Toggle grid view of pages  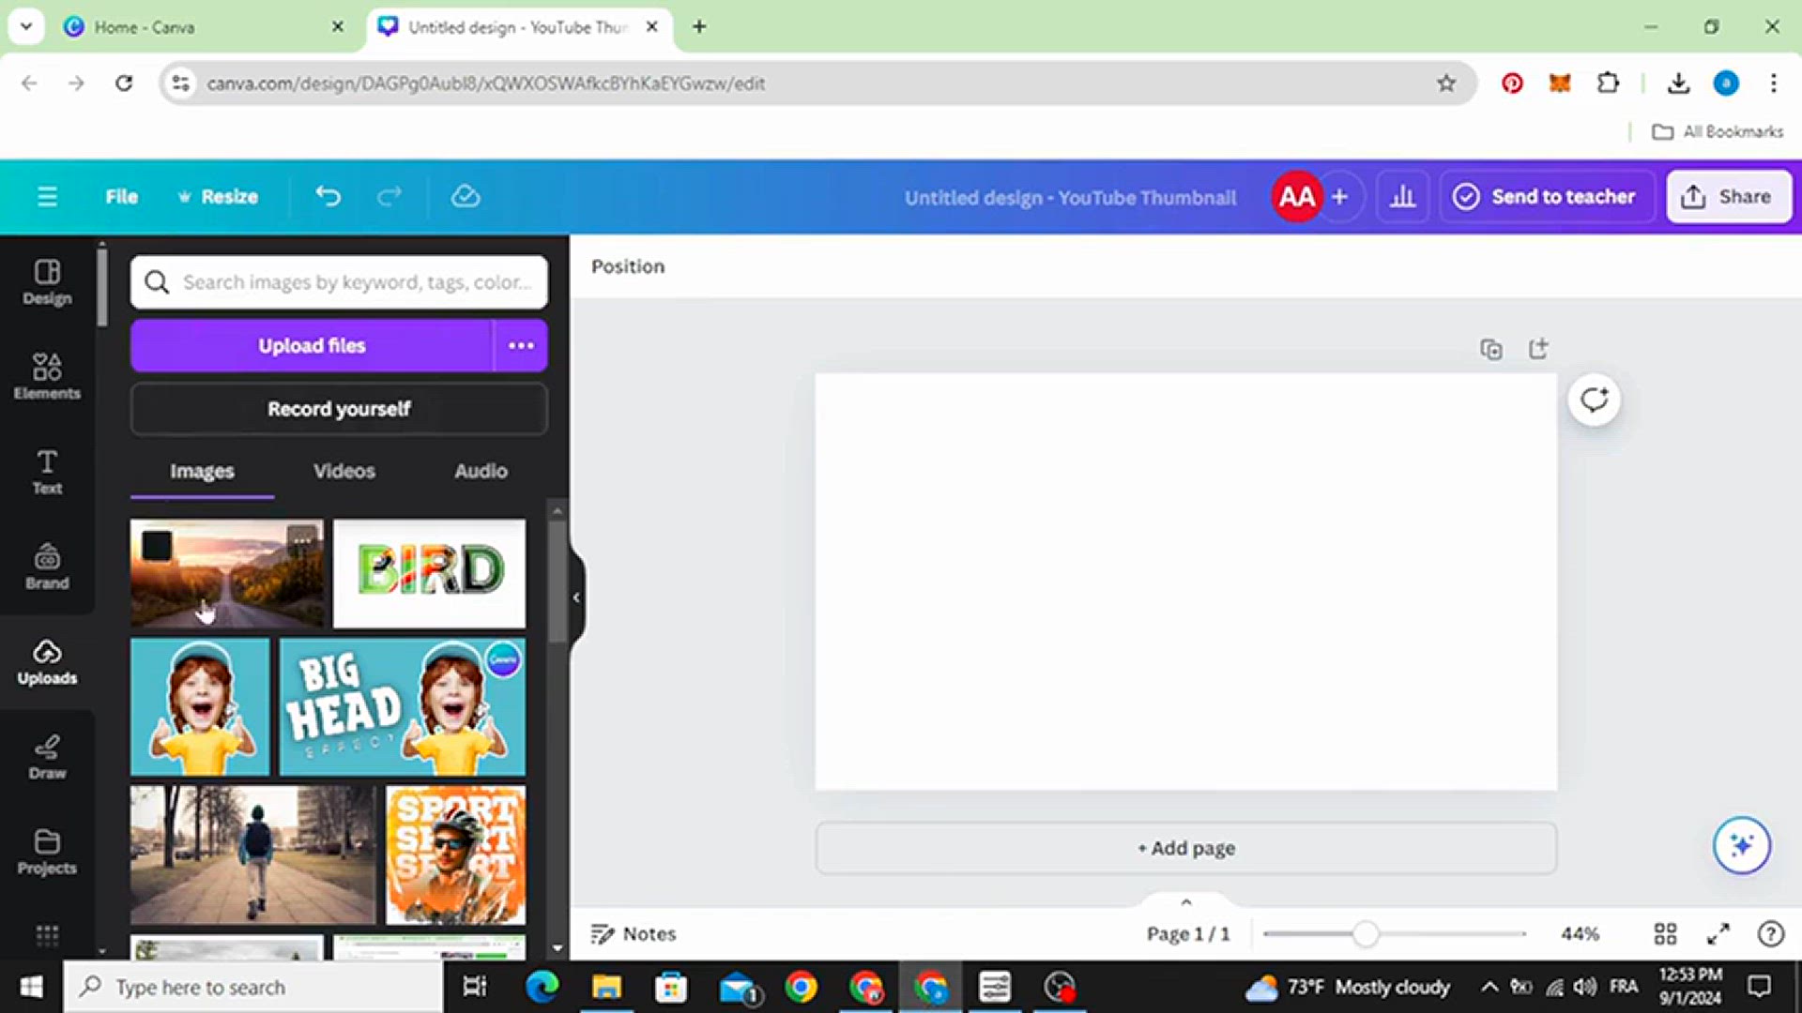(x=1665, y=933)
